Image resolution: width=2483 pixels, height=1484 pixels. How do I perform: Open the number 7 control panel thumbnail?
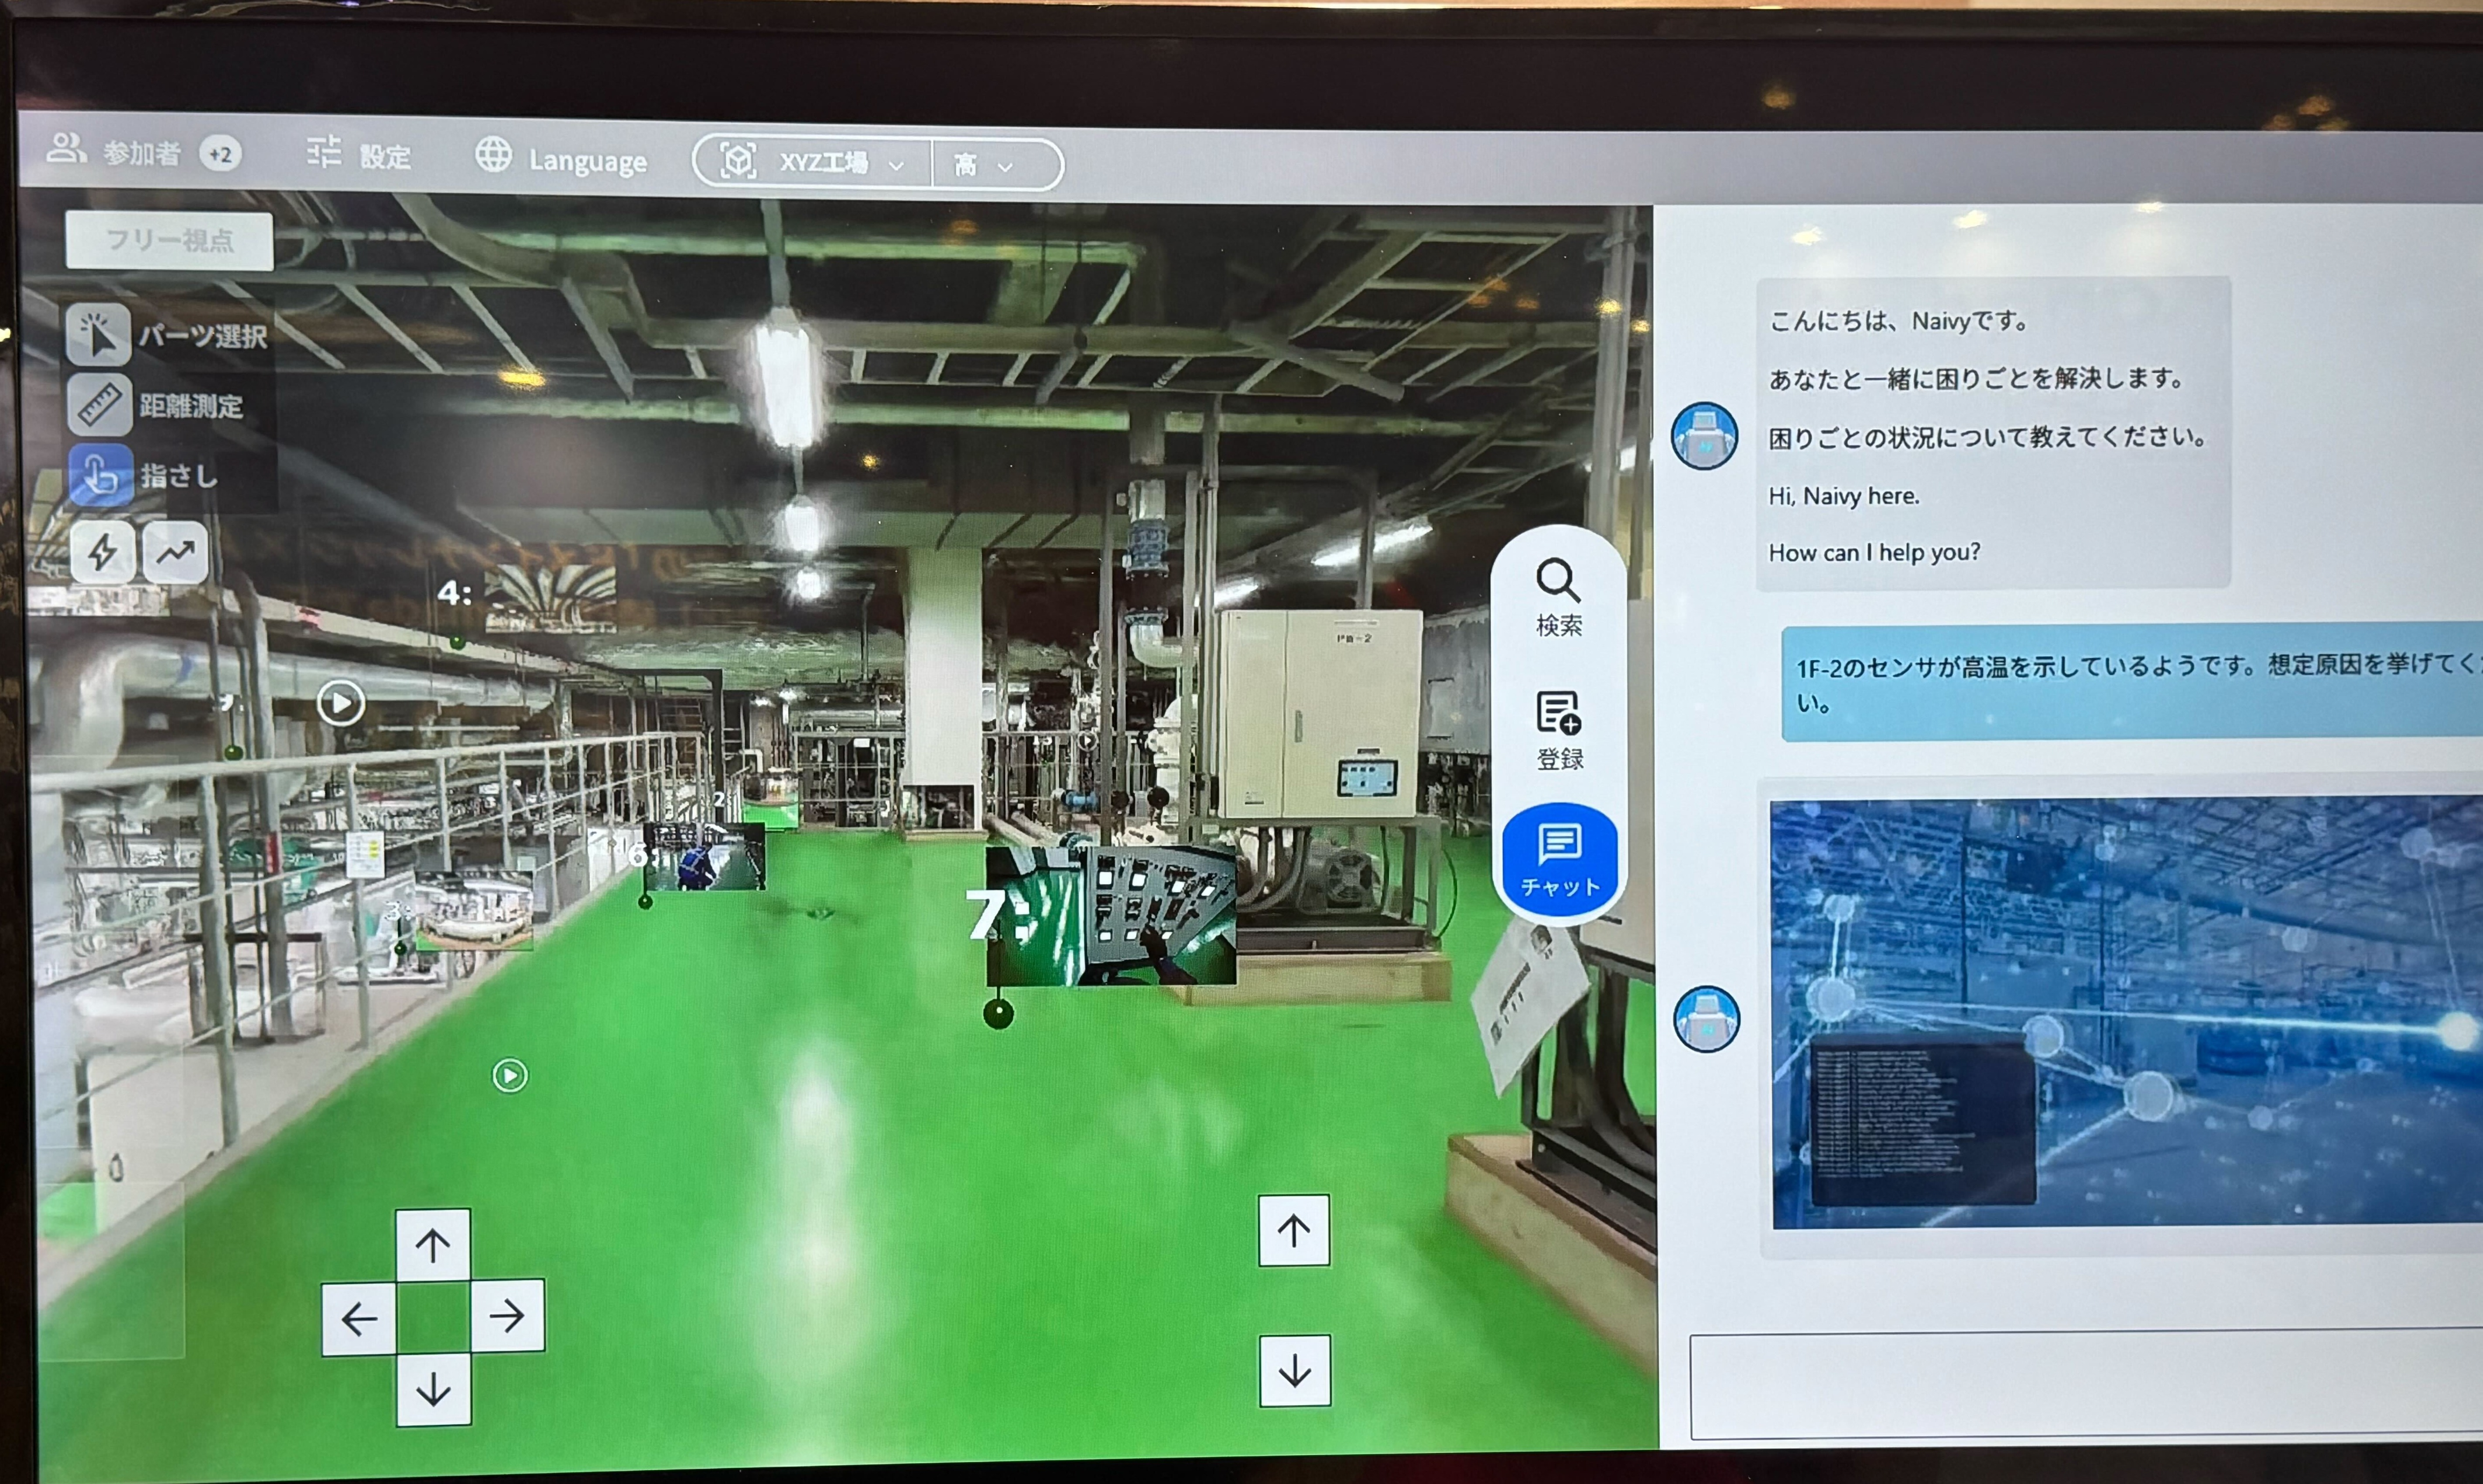(x=1110, y=915)
